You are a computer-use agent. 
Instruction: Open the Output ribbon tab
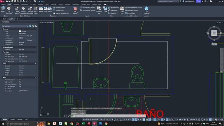(60, 5)
